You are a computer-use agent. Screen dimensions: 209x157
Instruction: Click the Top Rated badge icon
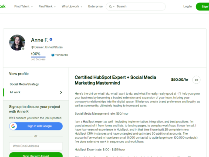(53, 55)
